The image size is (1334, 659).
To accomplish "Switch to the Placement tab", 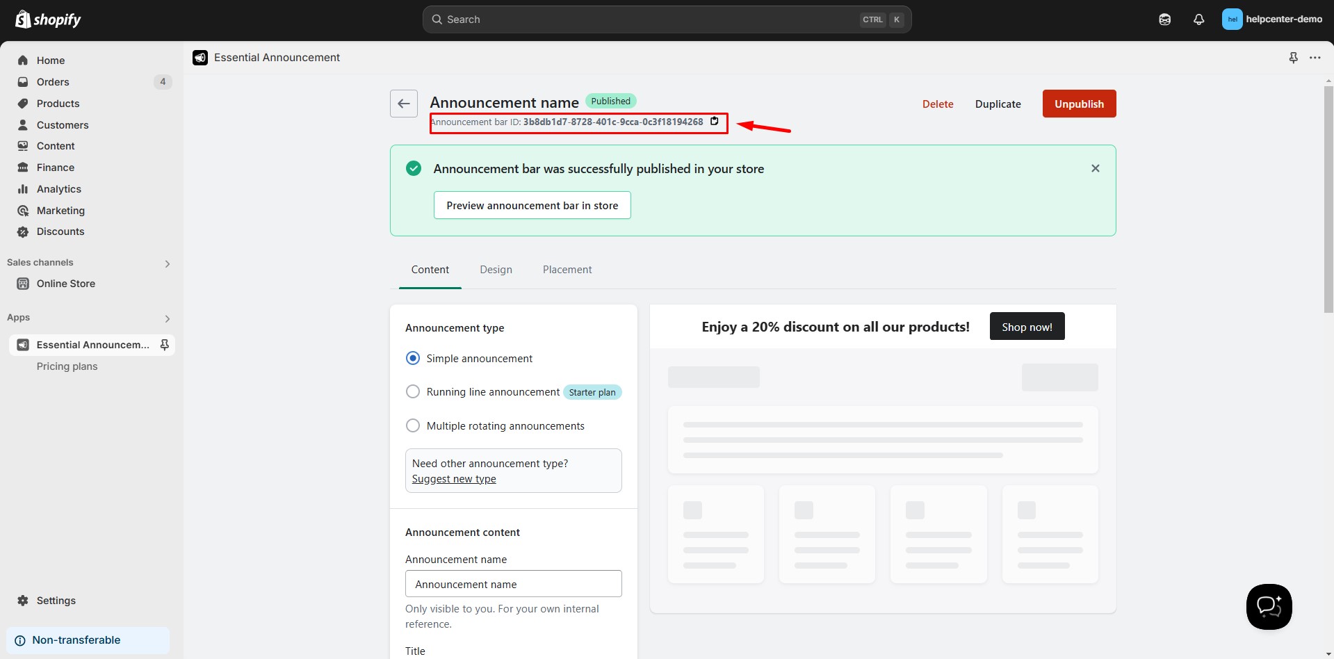I will coord(567,270).
